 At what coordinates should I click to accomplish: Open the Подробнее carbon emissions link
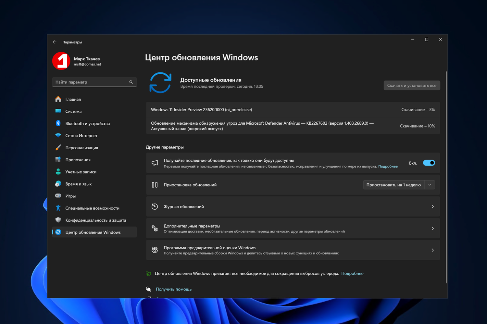352,273
